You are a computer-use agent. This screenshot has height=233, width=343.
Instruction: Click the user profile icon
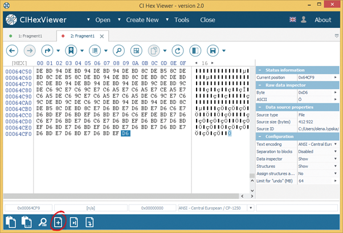point(304,19)
